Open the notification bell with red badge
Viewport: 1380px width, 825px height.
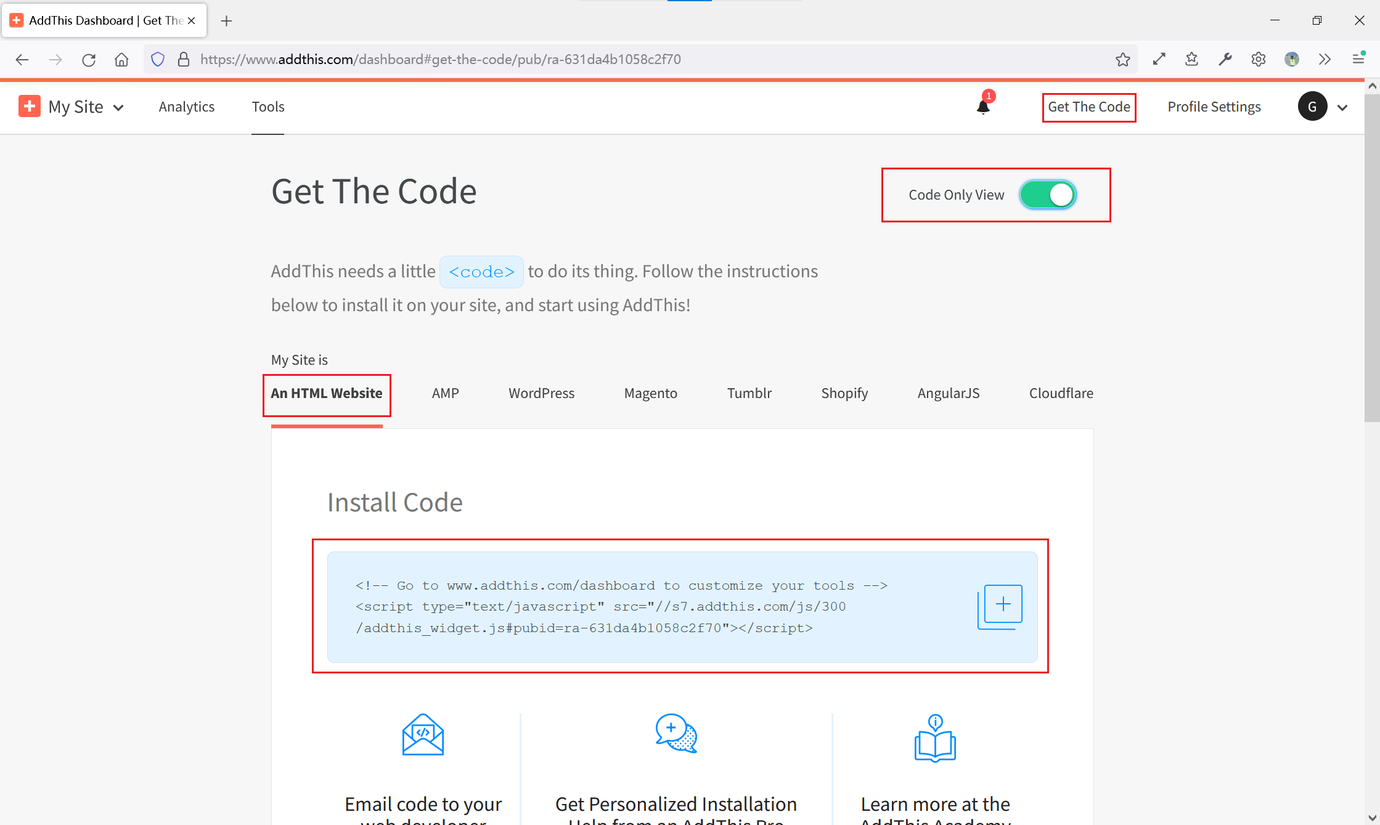(984, 106)
